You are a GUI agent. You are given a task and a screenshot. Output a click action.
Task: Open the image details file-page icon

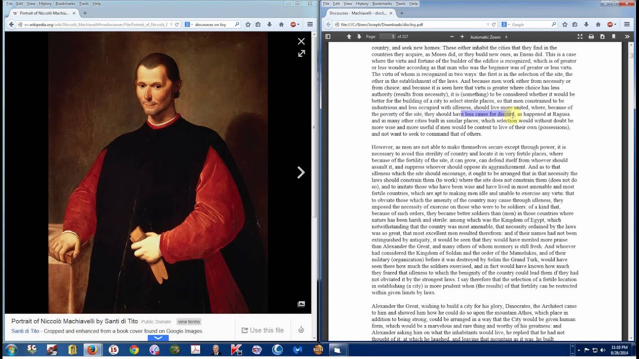301,304
